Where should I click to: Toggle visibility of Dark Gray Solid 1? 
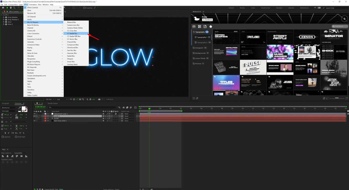[34, 121]
